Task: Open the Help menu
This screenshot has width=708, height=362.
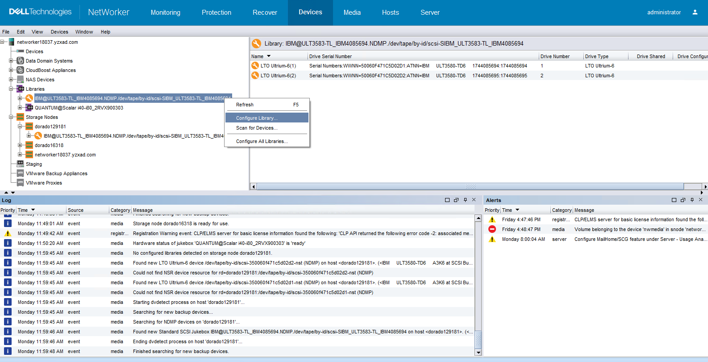Action: 105,32
